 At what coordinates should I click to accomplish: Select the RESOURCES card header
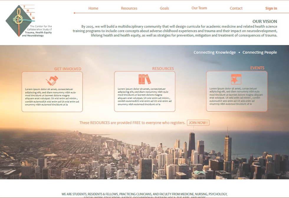(x=163, y=68)
